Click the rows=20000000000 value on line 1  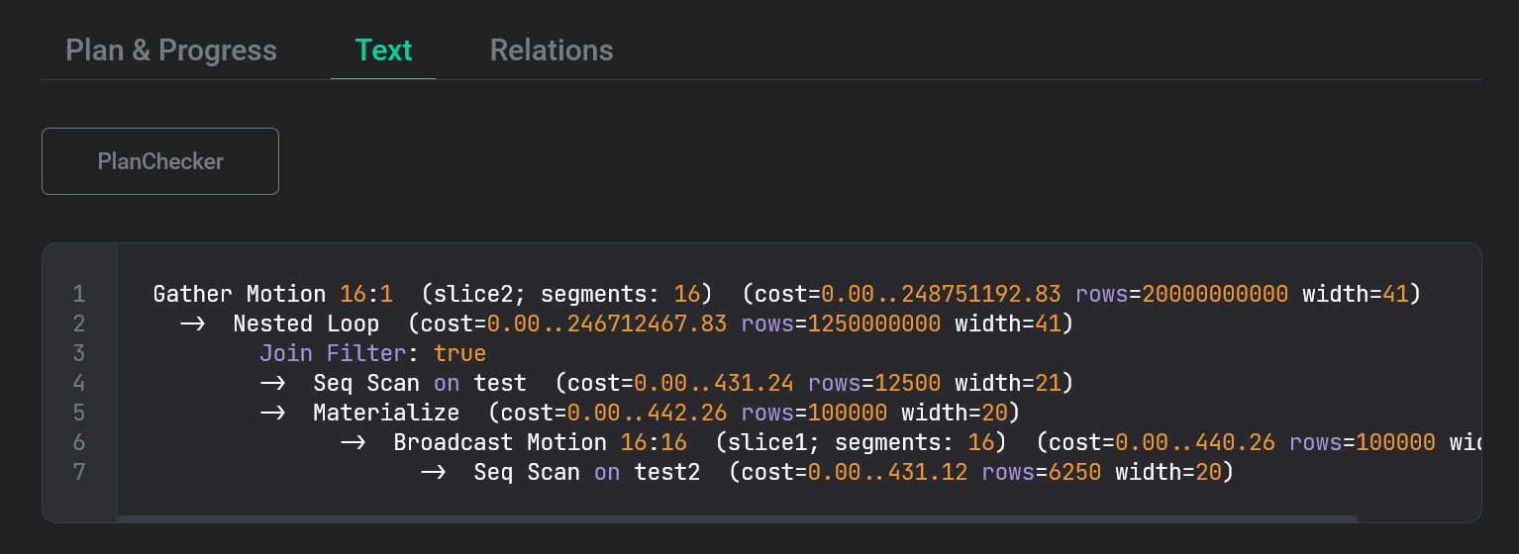pos(1181,294)
